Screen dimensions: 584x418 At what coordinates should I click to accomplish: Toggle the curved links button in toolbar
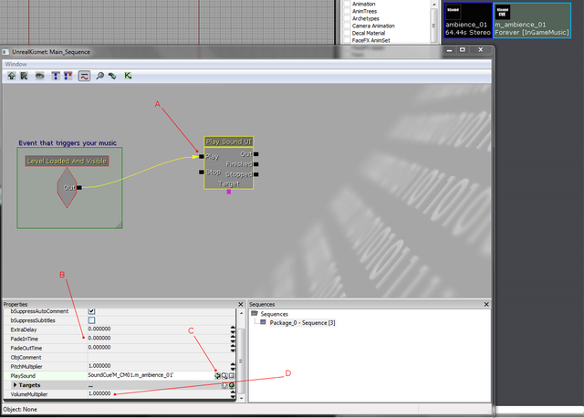[84, 76]
